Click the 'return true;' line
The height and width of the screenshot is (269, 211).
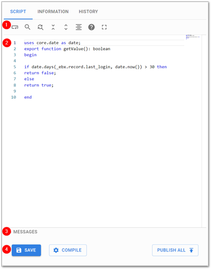pos(39,85)
